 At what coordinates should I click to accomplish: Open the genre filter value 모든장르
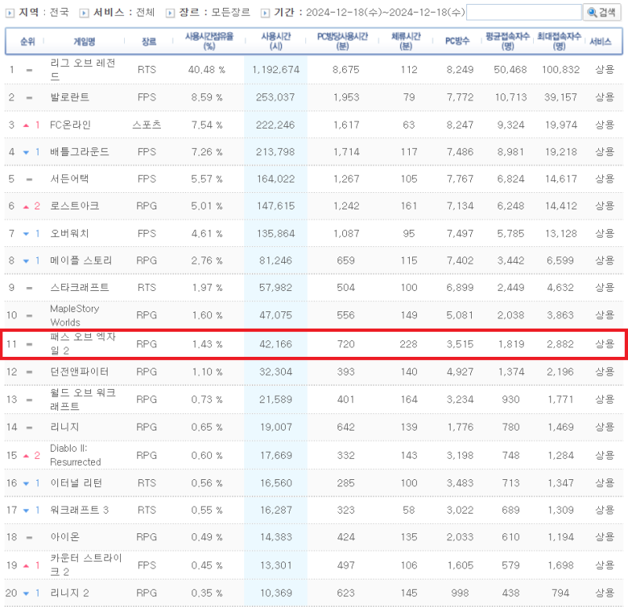pyautogui.click(x=231, y=13)
